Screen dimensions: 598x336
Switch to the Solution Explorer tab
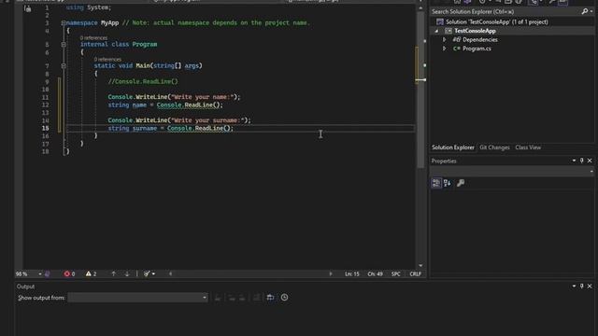point(453,147)
